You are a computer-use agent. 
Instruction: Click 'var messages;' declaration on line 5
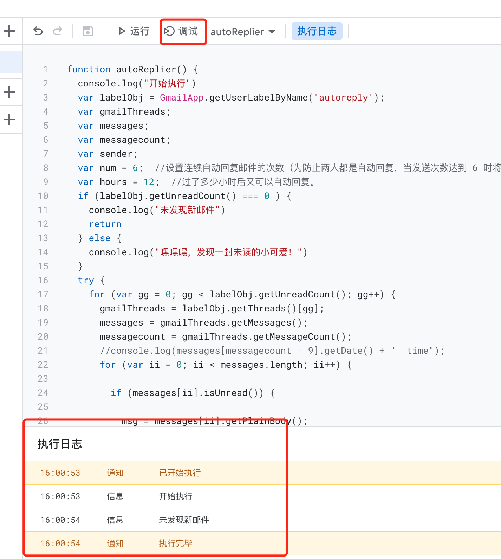113,126
